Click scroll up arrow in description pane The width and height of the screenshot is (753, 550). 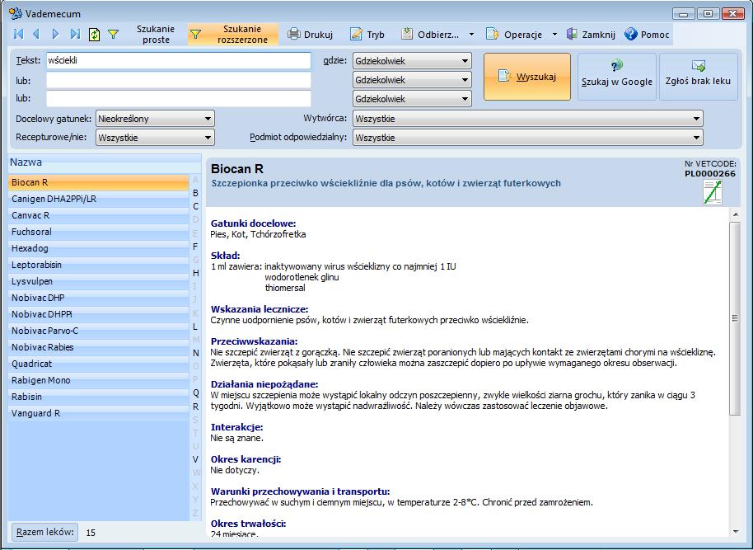[x=736, y=214]
